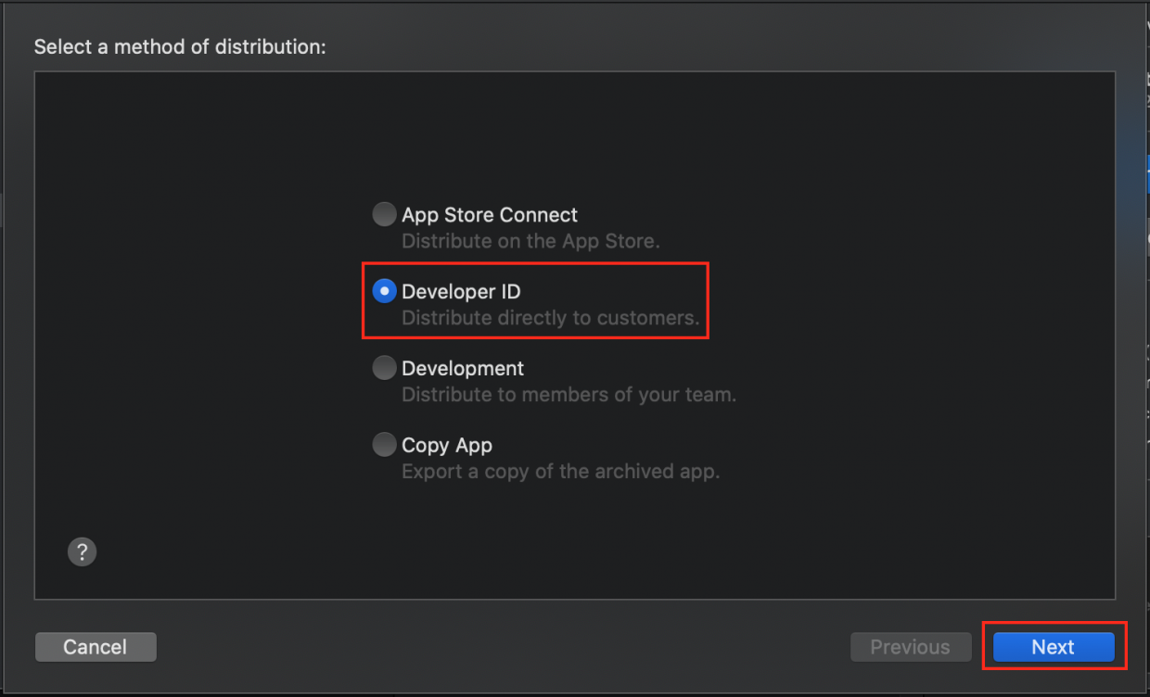1150x697 pixels.
Task: Click the selected Developer ID radio indicator
Action: [x=384, y=290]
